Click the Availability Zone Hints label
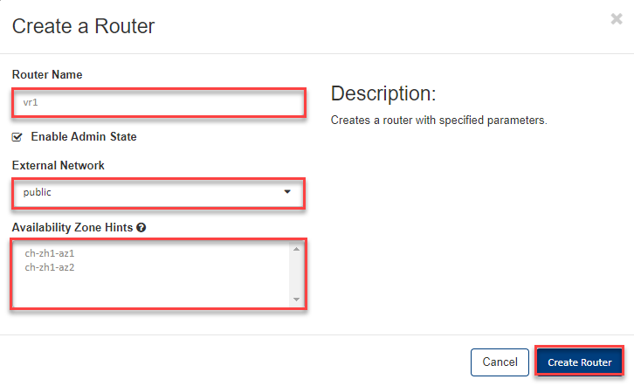This screenshot has width=634, height=386. tap(73, 228)
